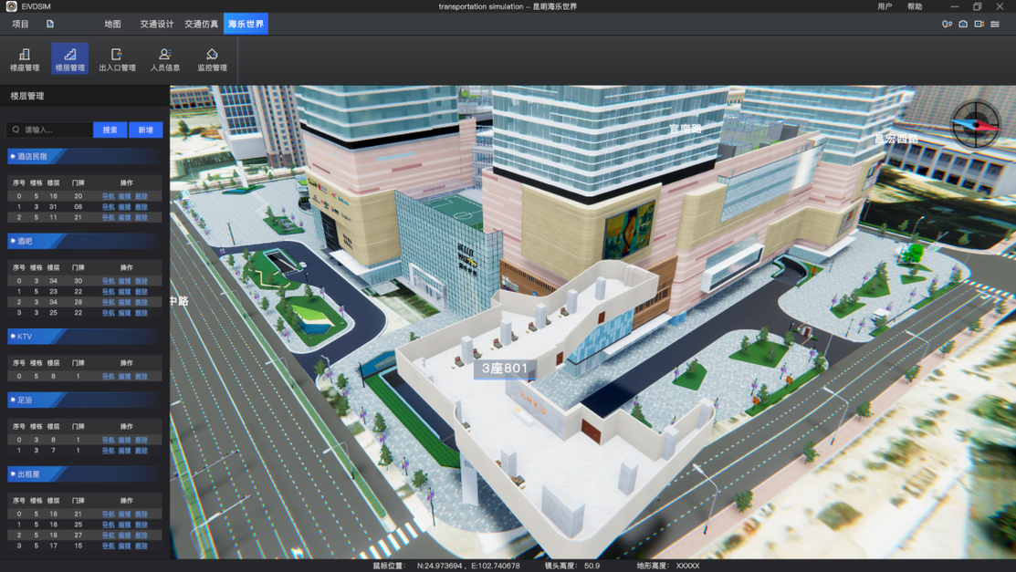This screenshot has height=572, width=1016.
Task: Click 导航 for 足浴 row 0
Action: [x=109, y=440]
